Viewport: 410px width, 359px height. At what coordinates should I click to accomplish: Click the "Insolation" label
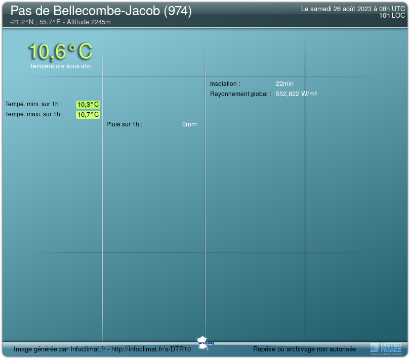[x=225, y=84]
